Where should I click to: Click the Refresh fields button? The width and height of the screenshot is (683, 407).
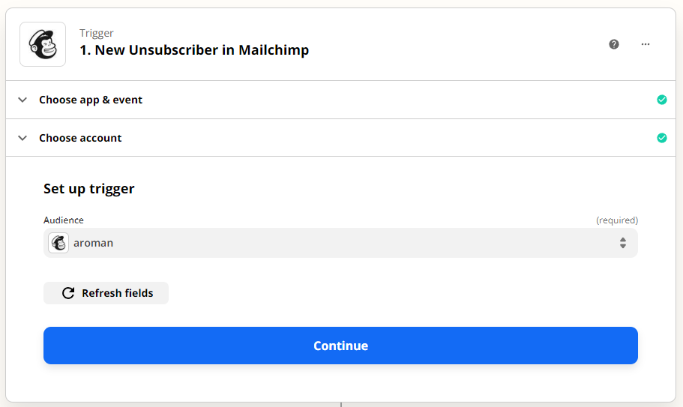click(106, 293)
